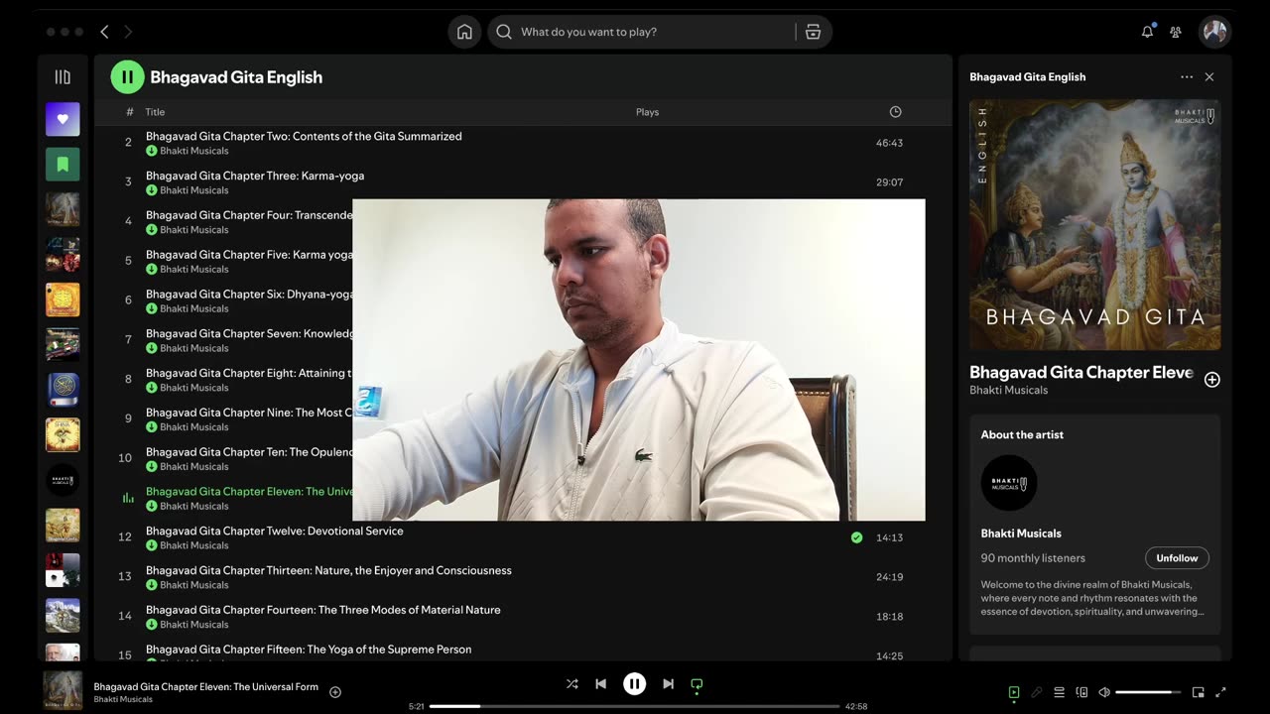Unfollow Bhakti Musicals

click(1177, 558)
